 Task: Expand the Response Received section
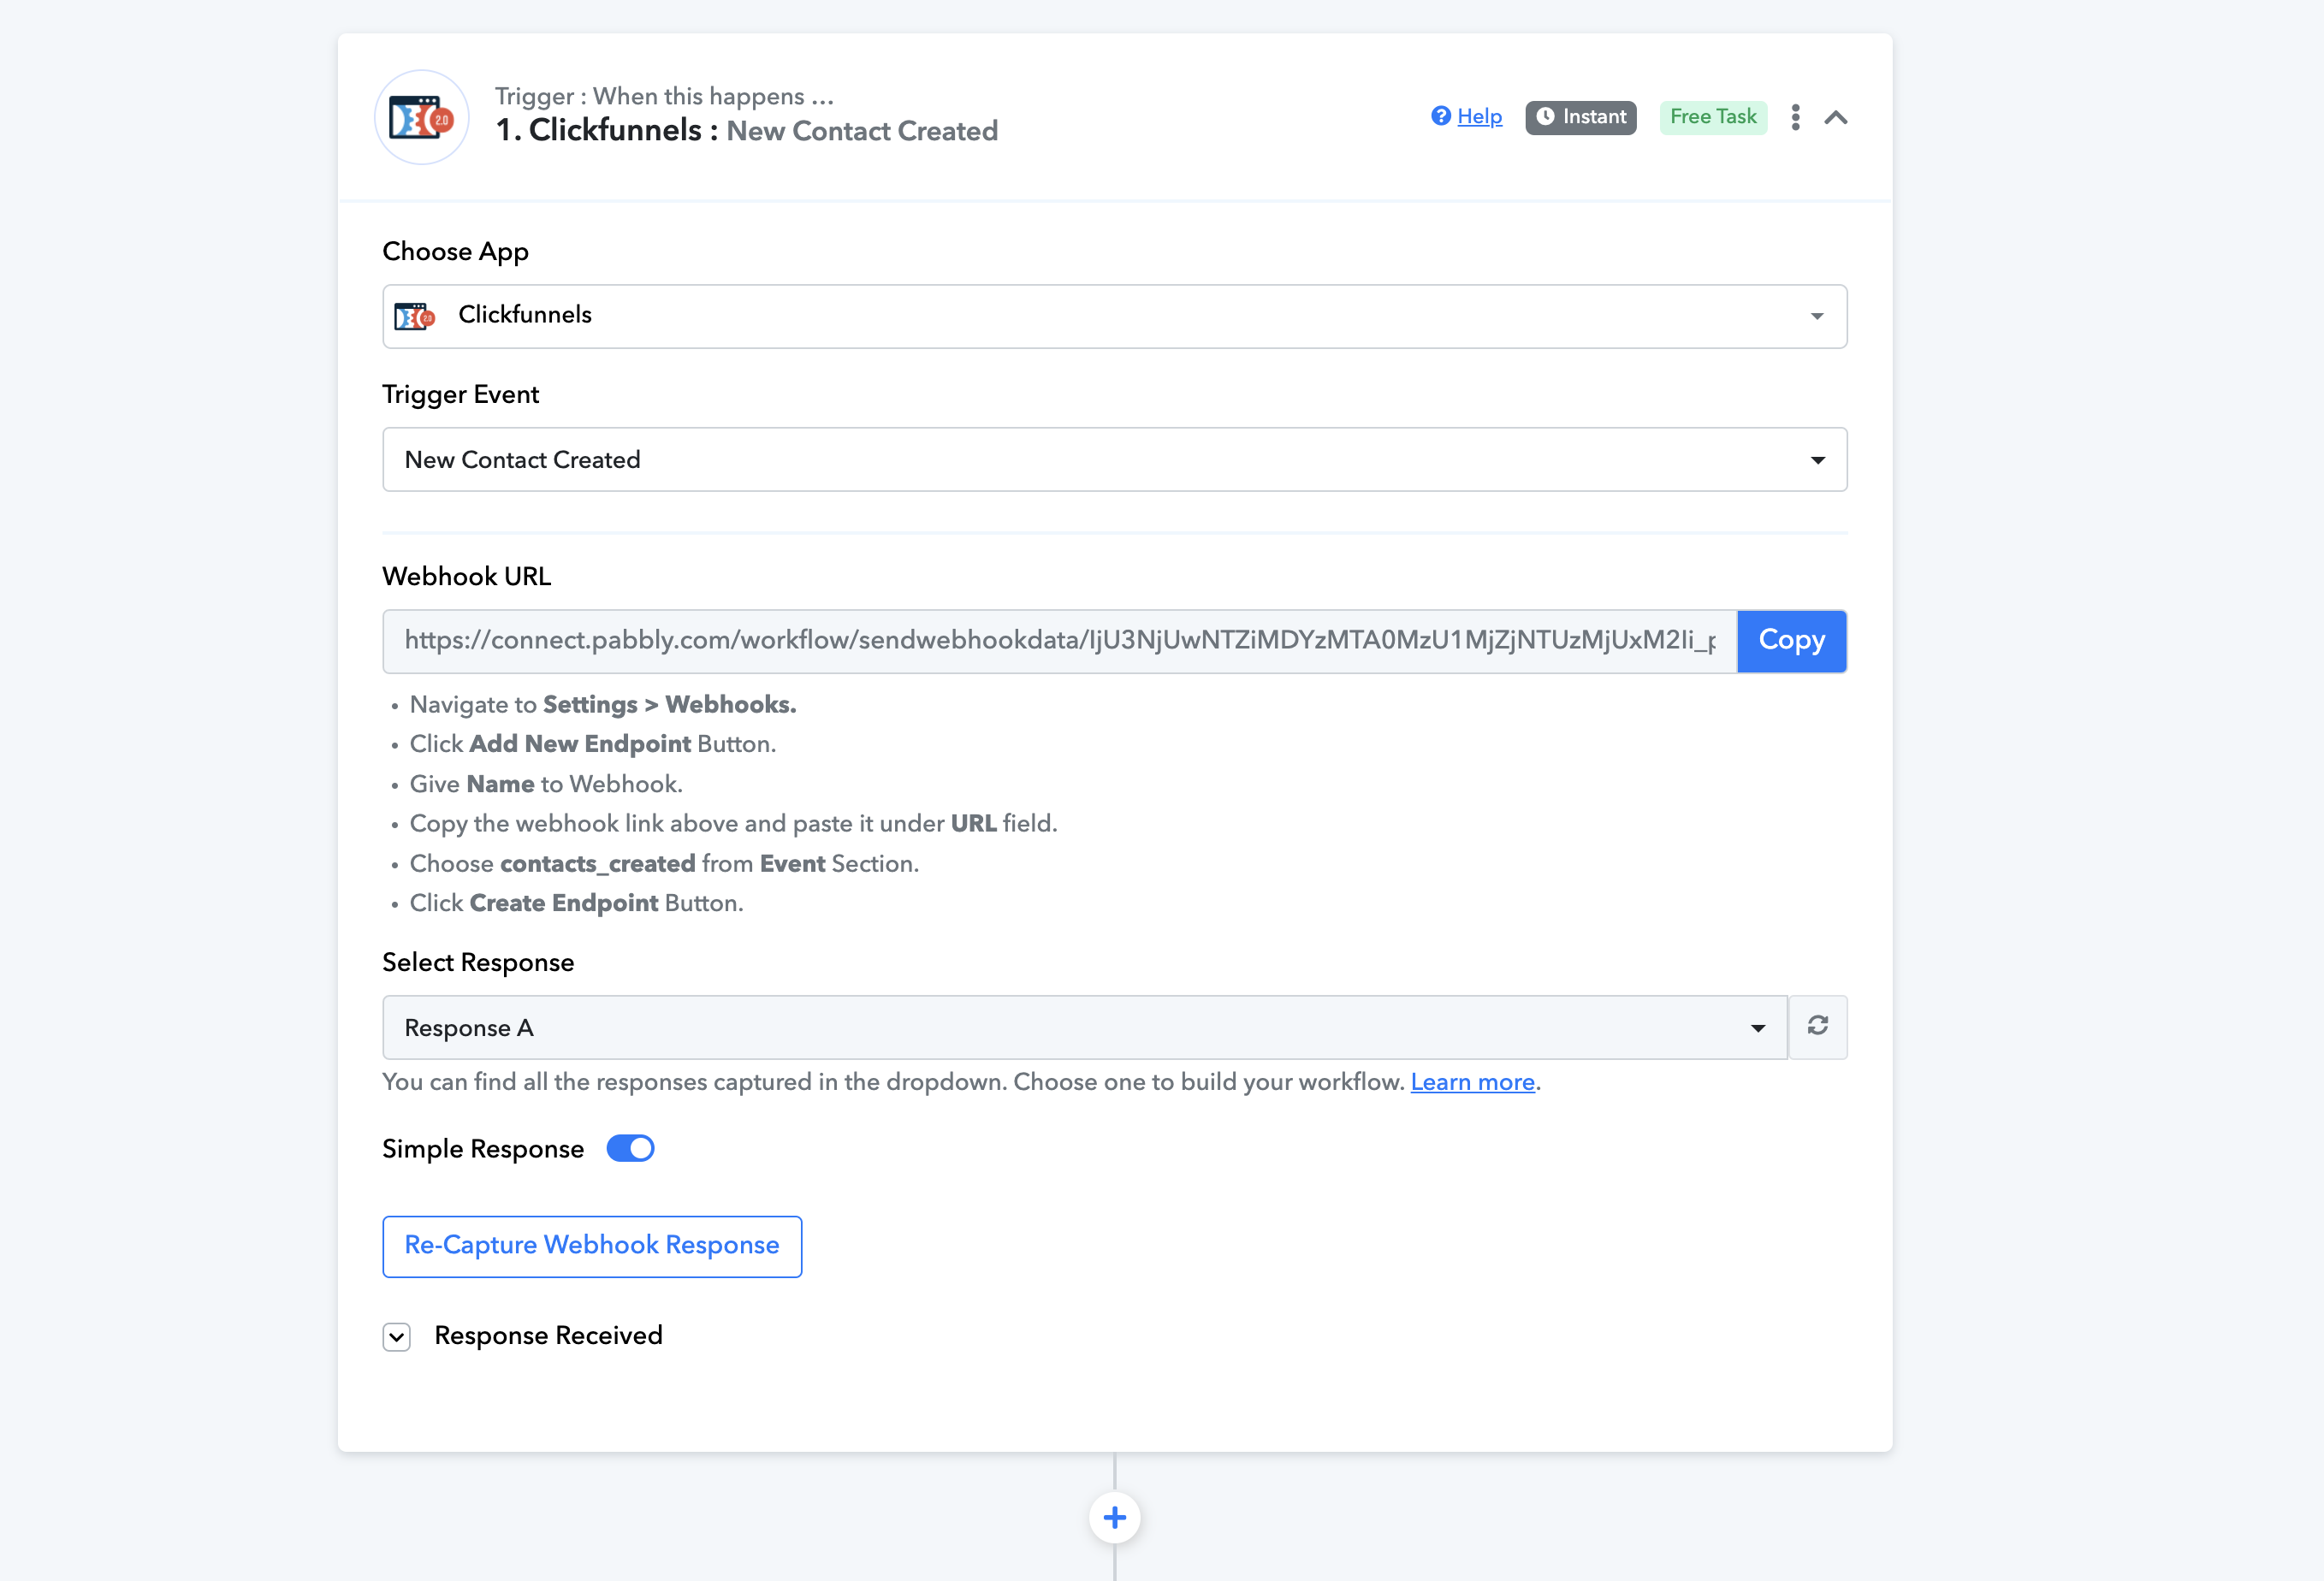[x=397, y=1337]
